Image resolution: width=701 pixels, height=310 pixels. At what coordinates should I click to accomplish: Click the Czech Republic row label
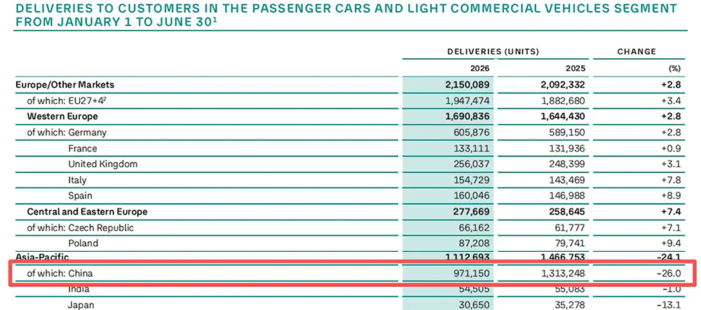[x=100, y=227]
